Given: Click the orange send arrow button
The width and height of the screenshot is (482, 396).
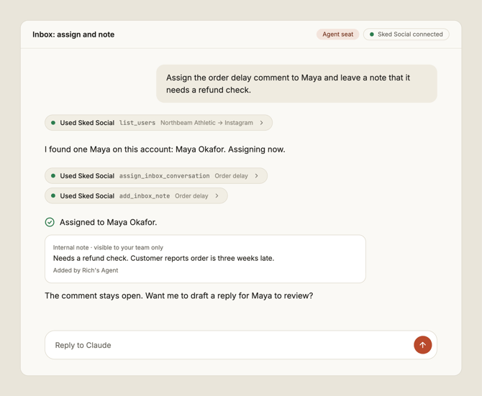Looking at the screenshot, I should [x=423, y=345].
